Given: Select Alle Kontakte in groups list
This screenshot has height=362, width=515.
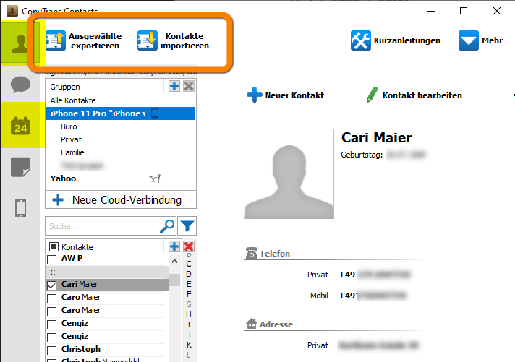Looking at the screenshot, I should point(73,100).
